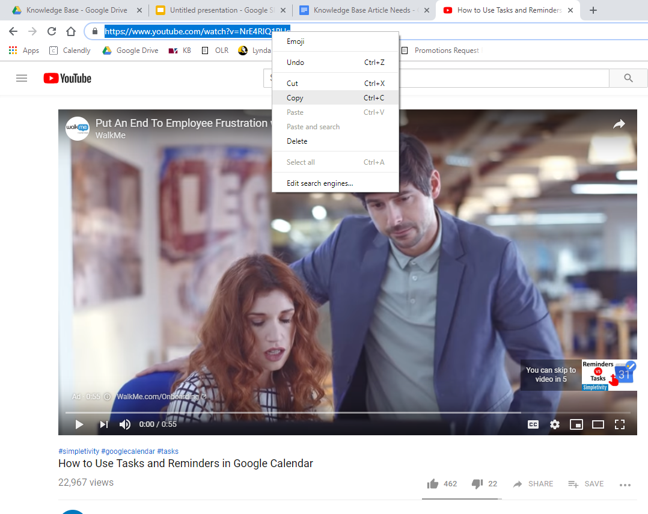648x514 pixels.
Task: Dislike the video with thumbs down
Action: point(477,484)
